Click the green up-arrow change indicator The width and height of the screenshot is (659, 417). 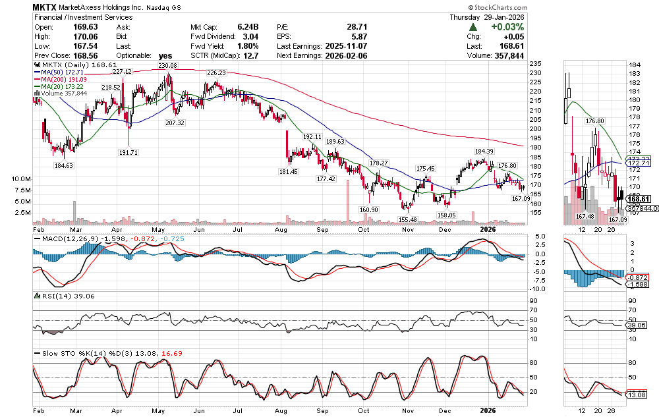click(x=473, y=27)
